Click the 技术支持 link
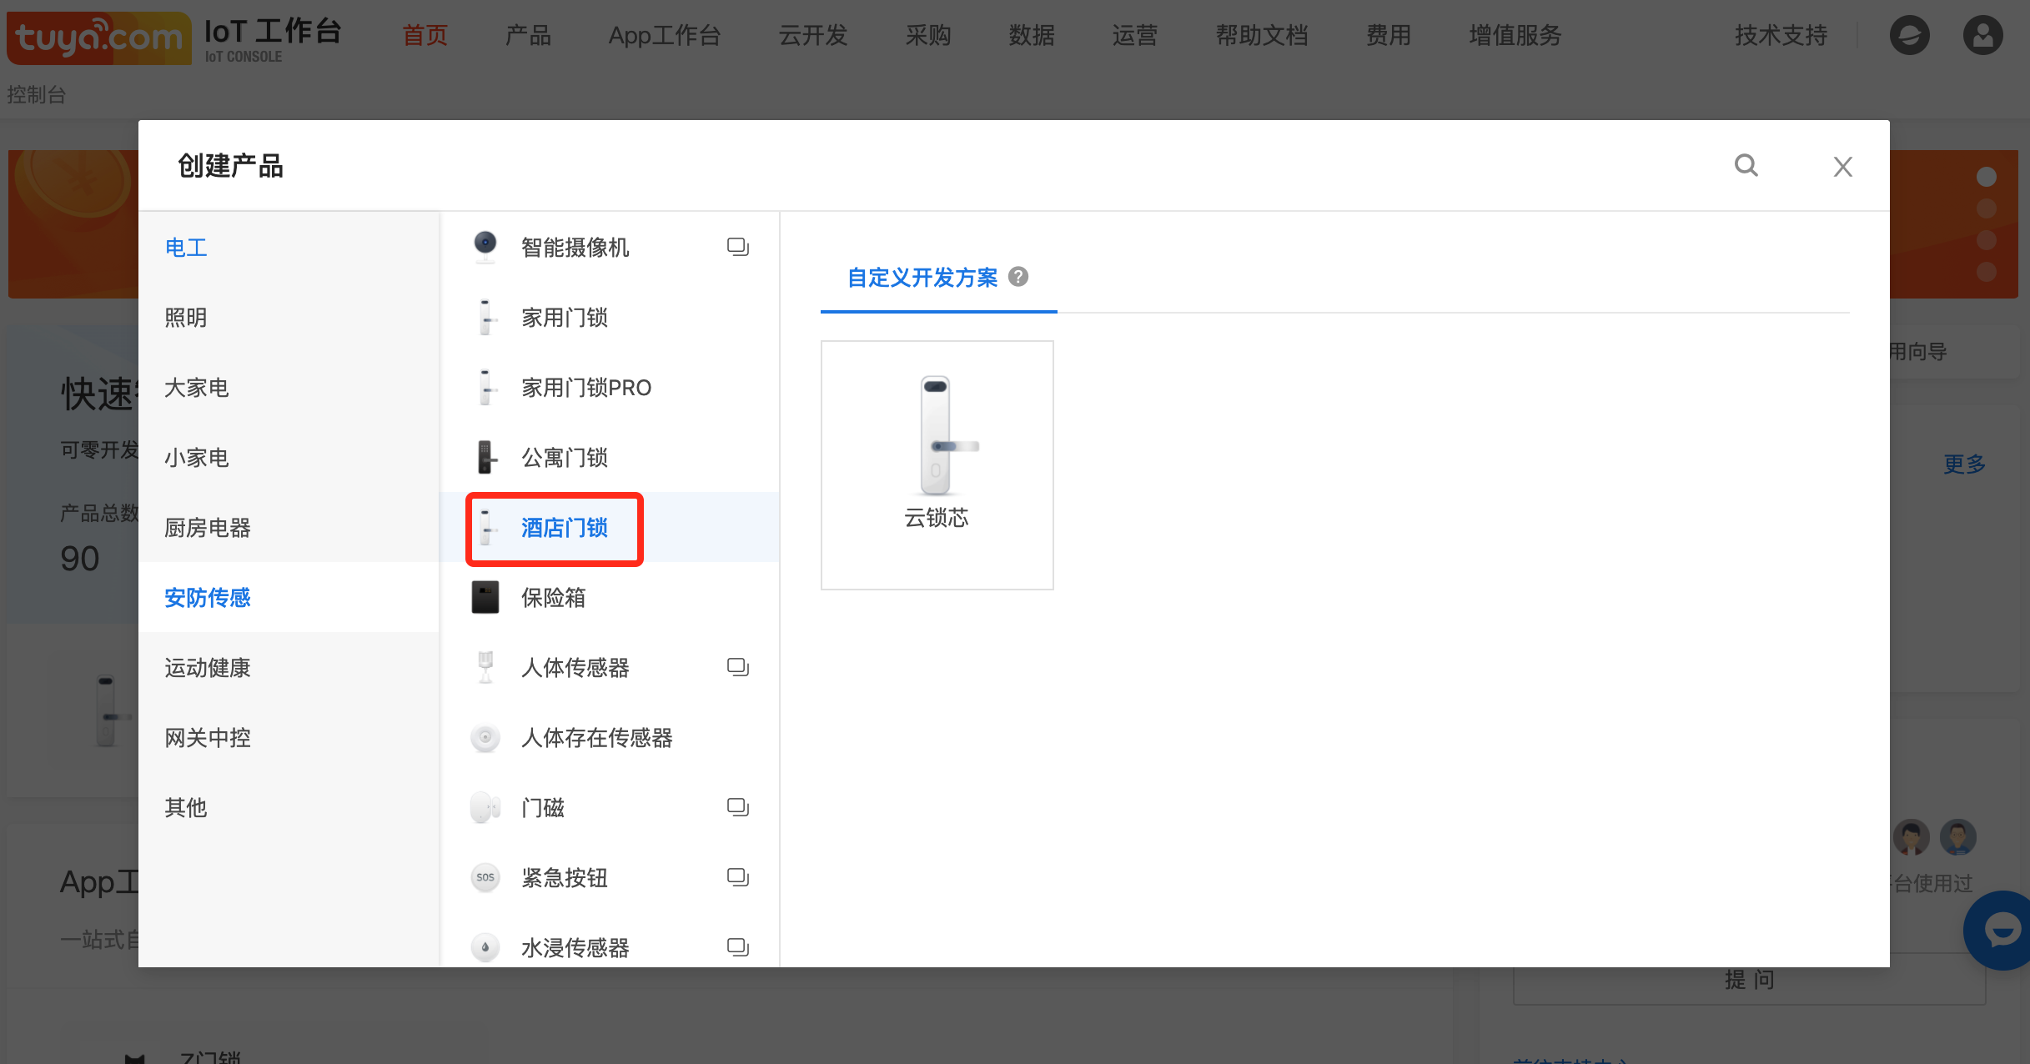The height and width of the screenshot is (1064, 2030). (1781, 35)
